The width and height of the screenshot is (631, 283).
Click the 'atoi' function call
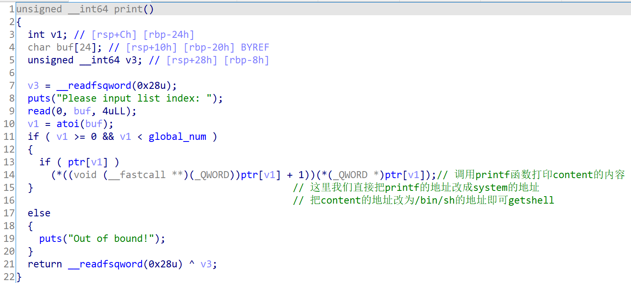68,124
